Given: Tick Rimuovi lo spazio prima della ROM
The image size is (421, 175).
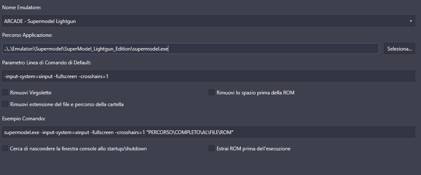Looking at the screenshot, I should point(212,93).
